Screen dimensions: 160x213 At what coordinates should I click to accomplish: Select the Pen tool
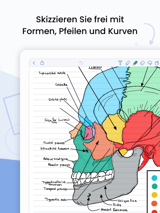click(x=128, y=63)
